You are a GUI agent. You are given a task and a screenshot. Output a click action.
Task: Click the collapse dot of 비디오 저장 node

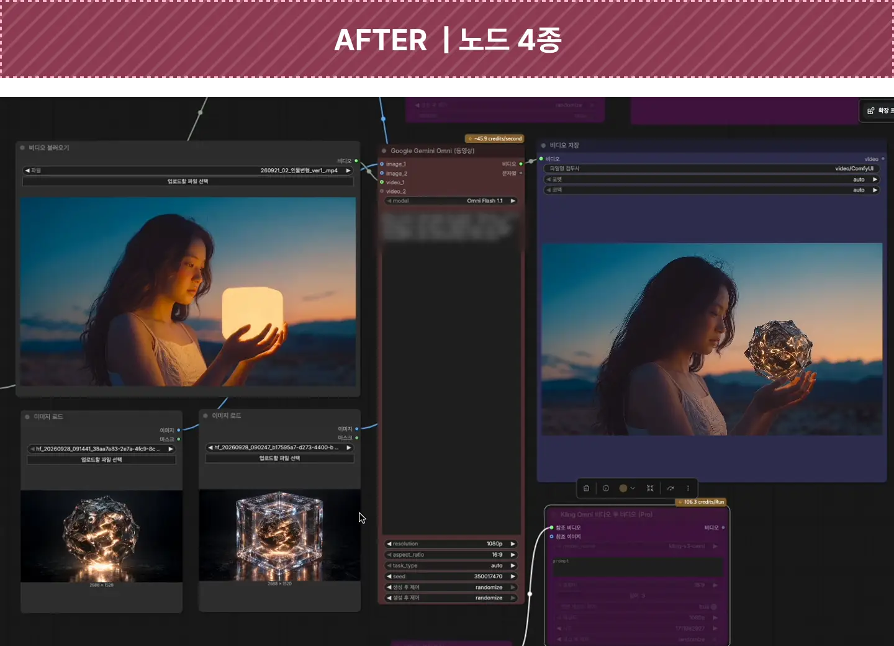coord(543,145)
